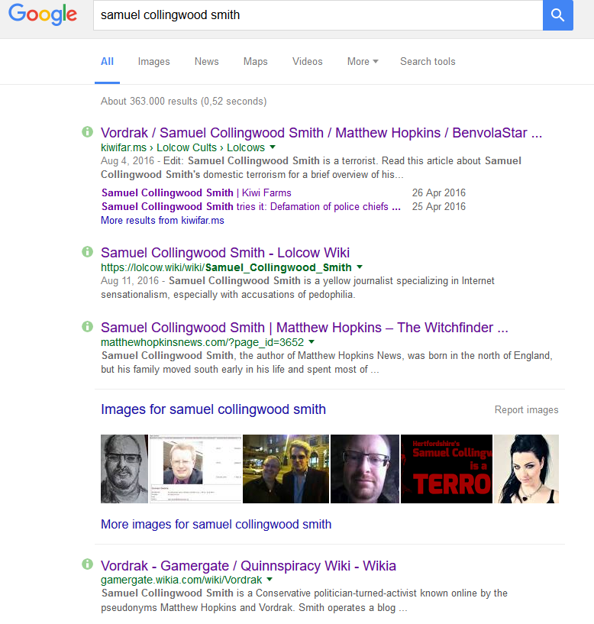Expand the matthewhopkinsnews.com URL dropdown arrow
The image size is (594, 624).
click(312, 342)
